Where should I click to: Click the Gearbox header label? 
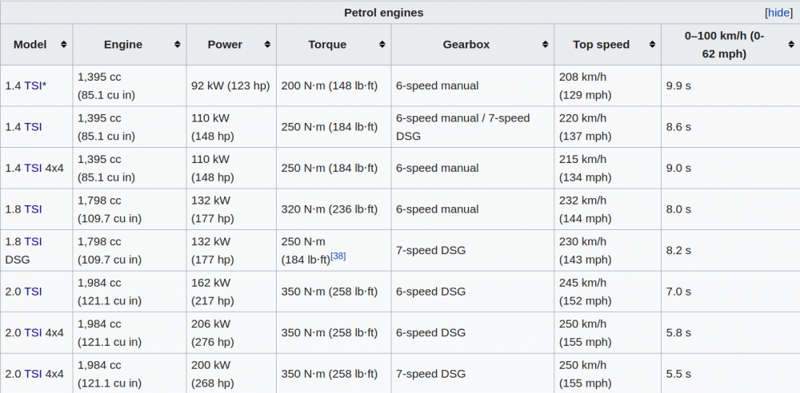point(466,45)
